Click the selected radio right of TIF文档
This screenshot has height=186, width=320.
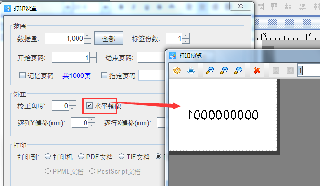(158, 156)
